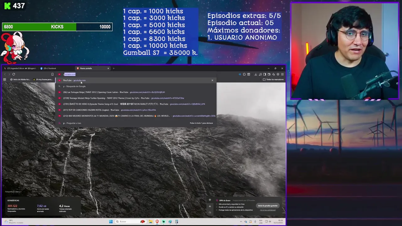Click the browser forward arrow

click(9, 74)
